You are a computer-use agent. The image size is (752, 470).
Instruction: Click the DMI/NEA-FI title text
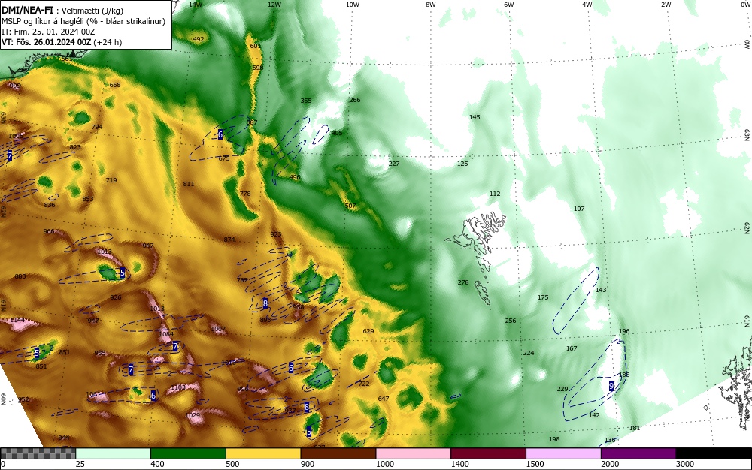27,10
